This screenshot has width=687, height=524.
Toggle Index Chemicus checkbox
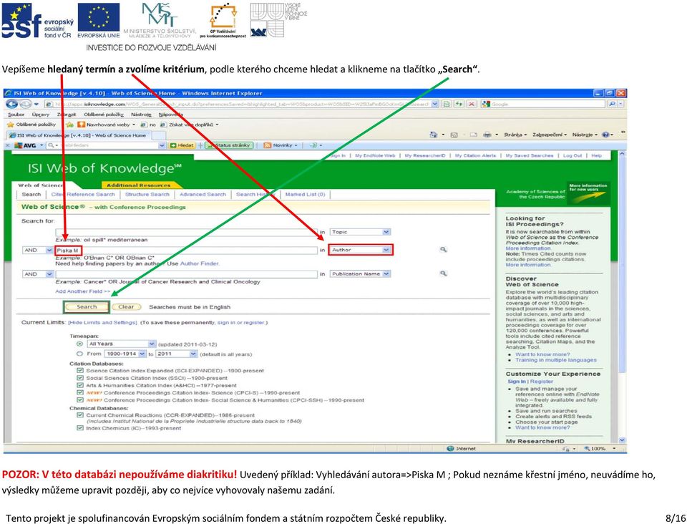(x=79, y=428)
